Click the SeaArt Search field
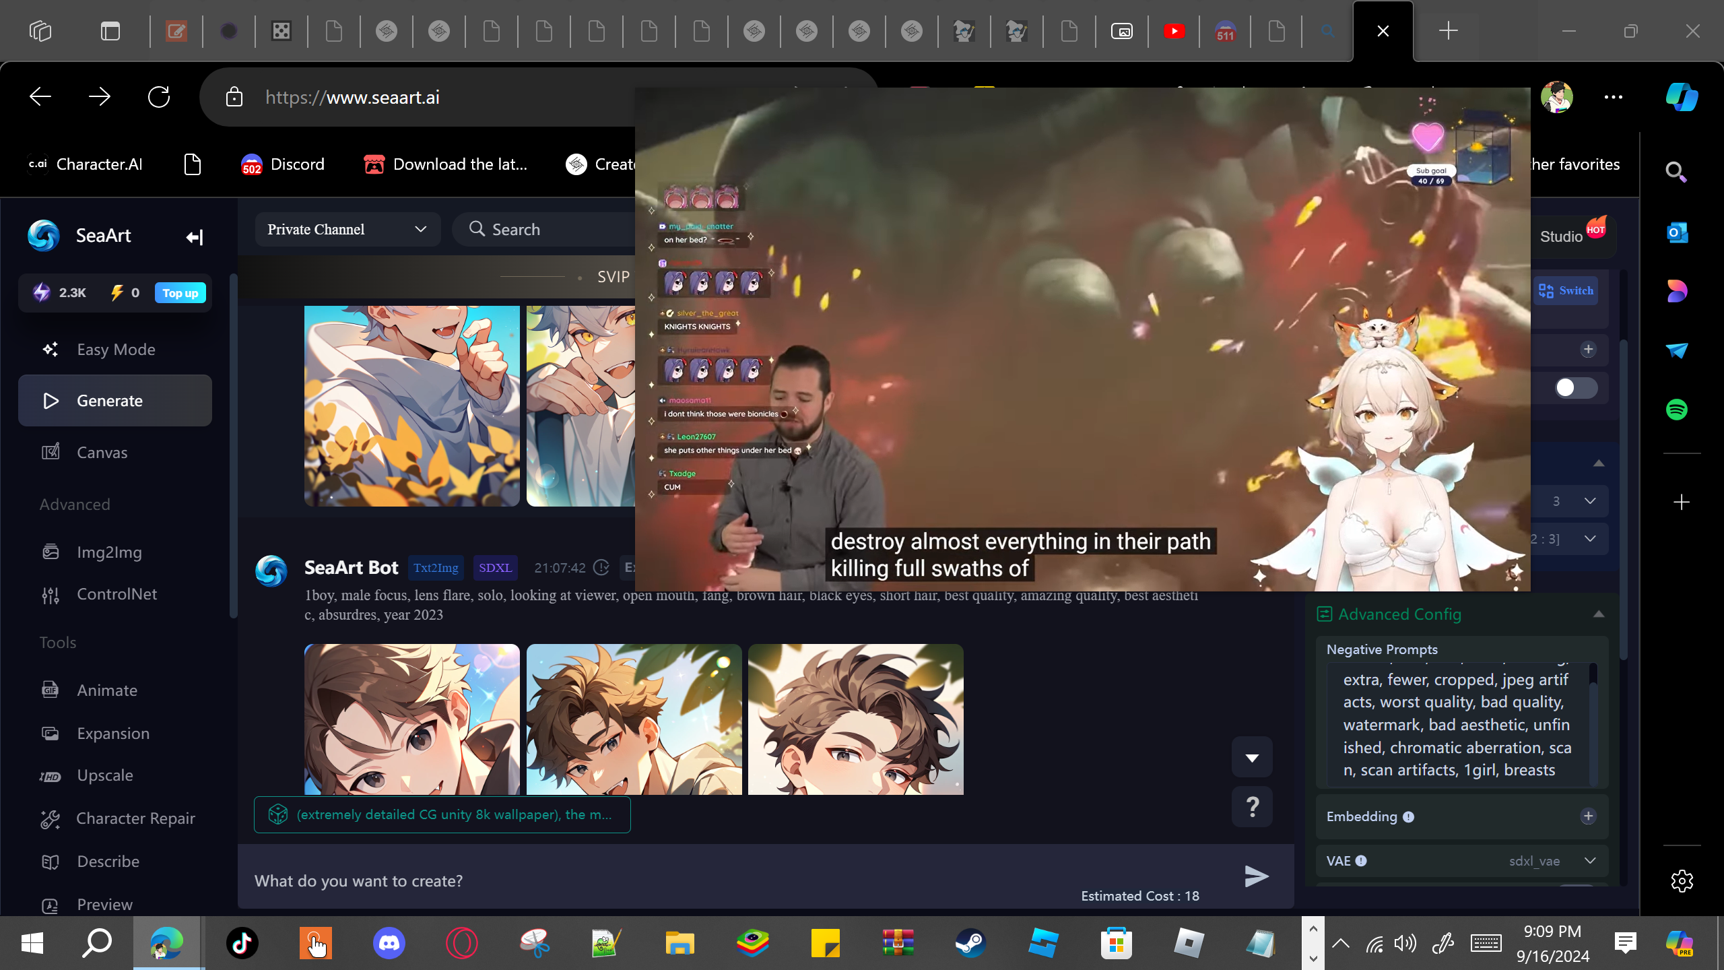This screenshot has height=970, width=1724. coord(545,230)
